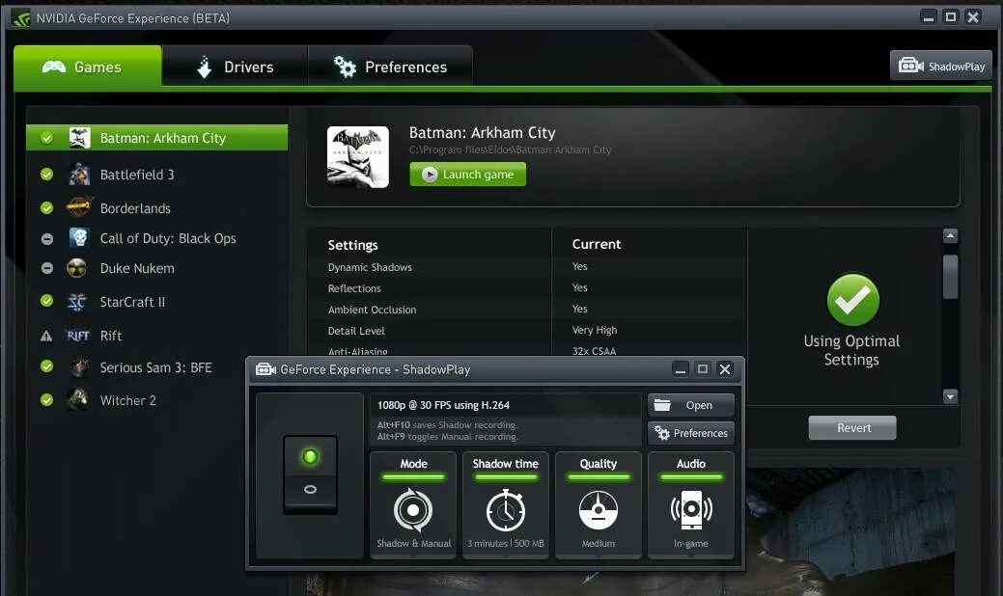1003x596 pixels.
Task: Click the StarCraft II game icon
Action: coord(77,302)
